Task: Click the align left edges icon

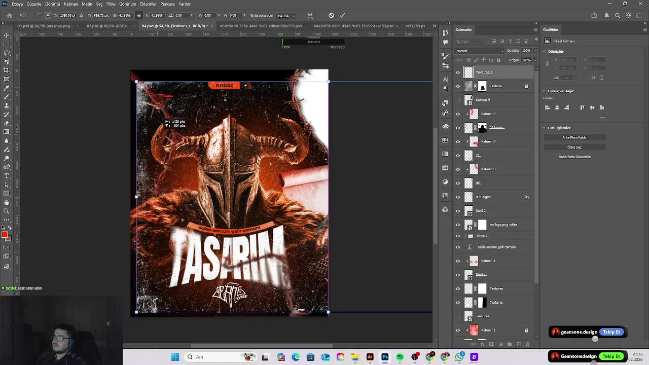Action: pyautogui.click(x=547, y=107)
